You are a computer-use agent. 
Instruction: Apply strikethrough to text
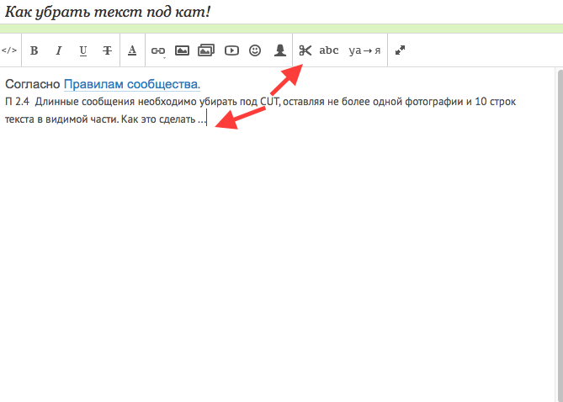[x=107, y=50]
